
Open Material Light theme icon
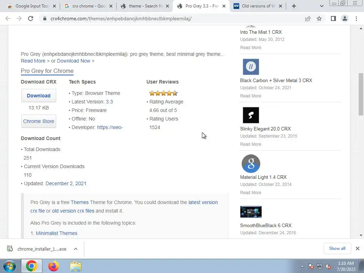point(251,164)
